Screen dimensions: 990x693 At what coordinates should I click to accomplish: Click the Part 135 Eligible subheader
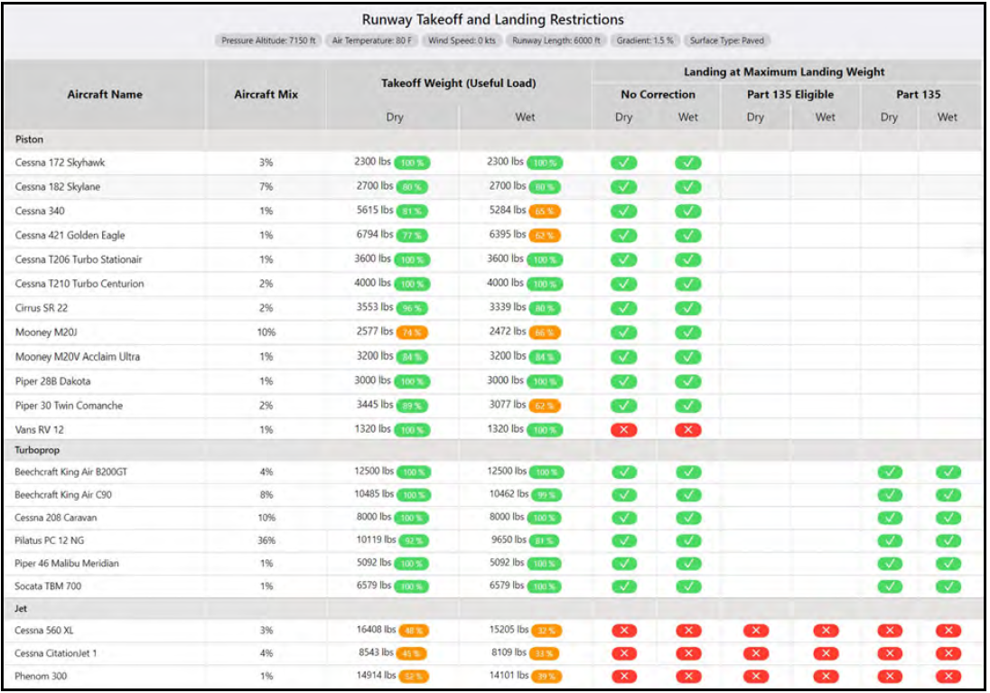[x=789, y=94]
